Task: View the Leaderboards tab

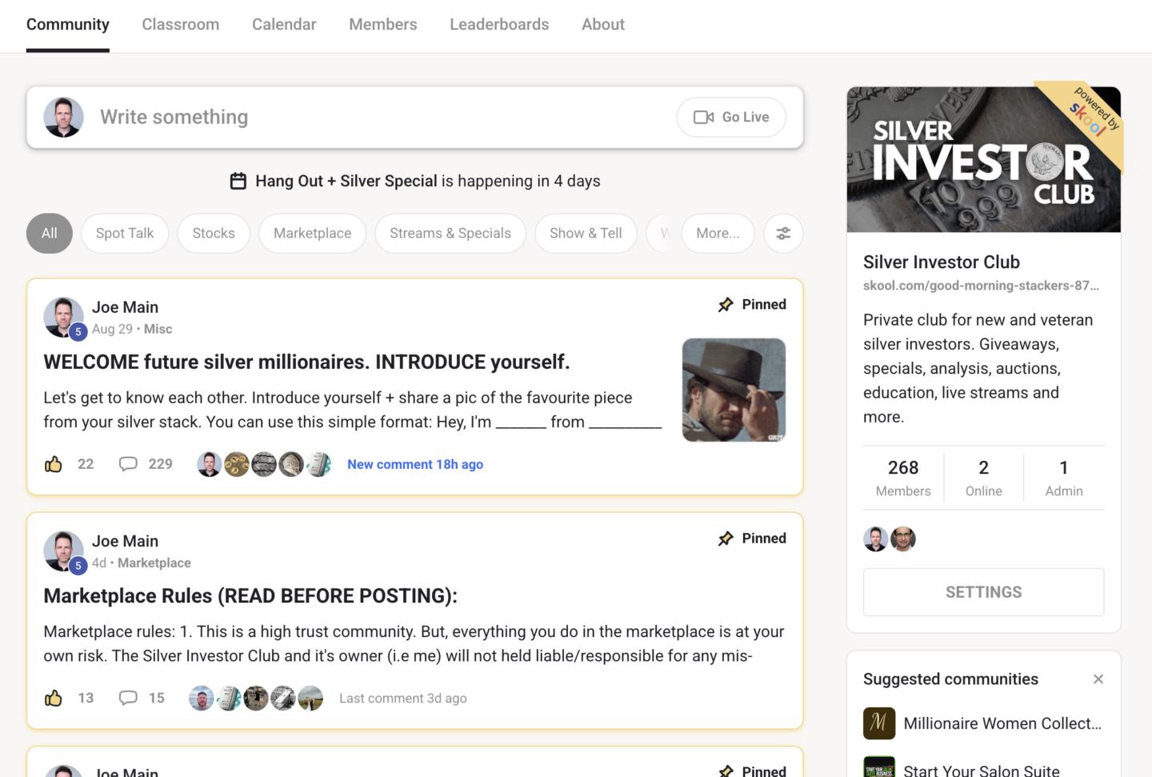Action: [x=499, y=25]
